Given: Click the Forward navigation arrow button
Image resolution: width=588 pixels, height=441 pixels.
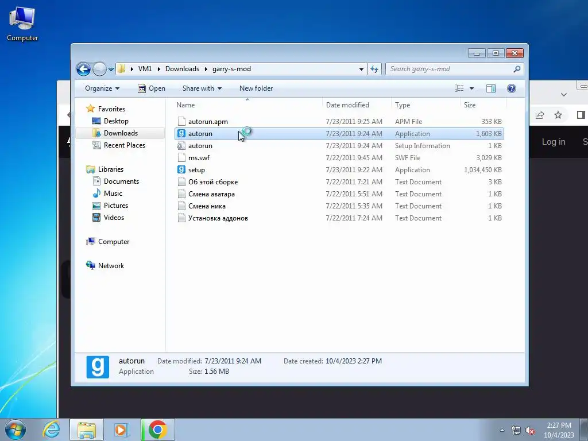Looking at the screenshot, I should pyautogui.click(x=99, y=69).
